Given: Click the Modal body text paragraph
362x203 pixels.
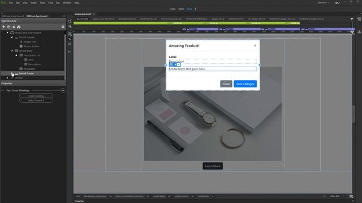Looking at the screenshot, I should 213,69.
